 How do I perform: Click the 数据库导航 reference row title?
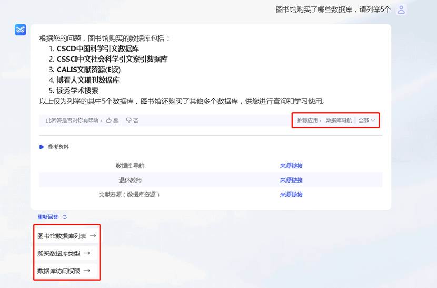(130, 166)
